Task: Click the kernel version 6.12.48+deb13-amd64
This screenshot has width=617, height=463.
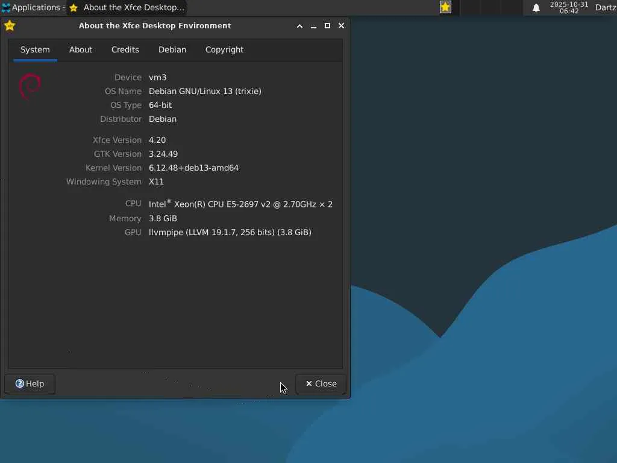Action: click(193, 168)
